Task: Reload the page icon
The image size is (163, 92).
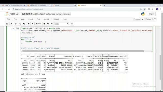Action: click(9, 9)
